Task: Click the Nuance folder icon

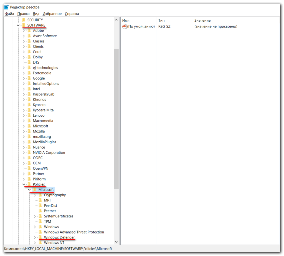Action: click(29, 147)
